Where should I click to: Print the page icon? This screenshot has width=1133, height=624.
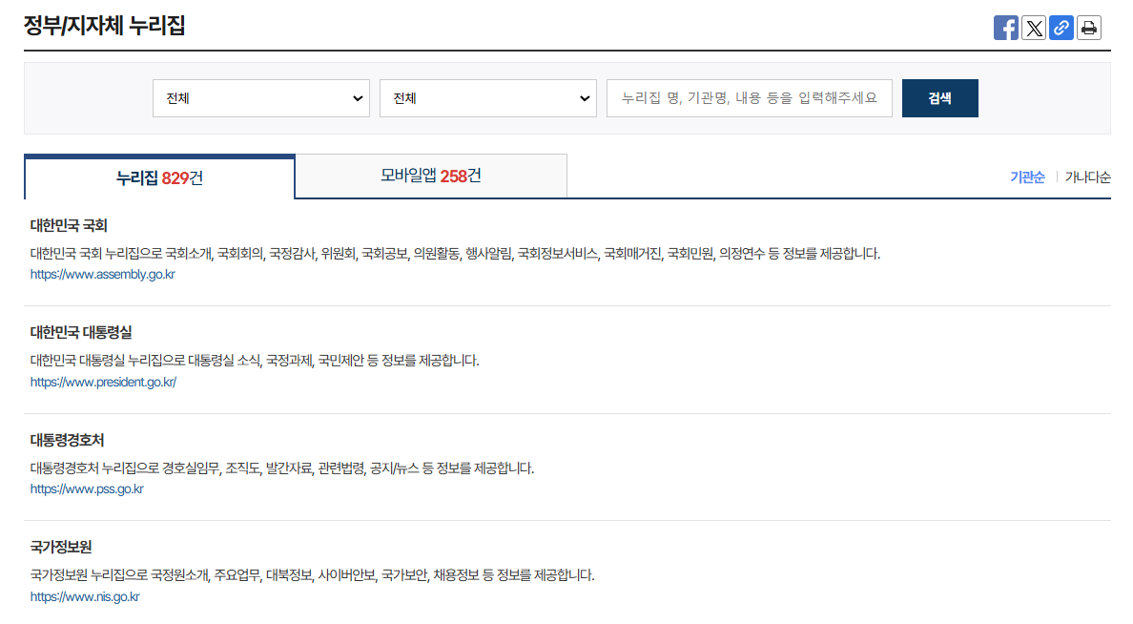point(1088,28)
